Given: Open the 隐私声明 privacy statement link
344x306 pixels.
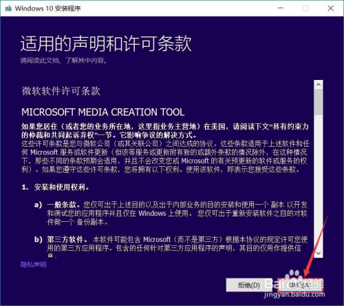Looking at the screenshot, I should [33, 265].
